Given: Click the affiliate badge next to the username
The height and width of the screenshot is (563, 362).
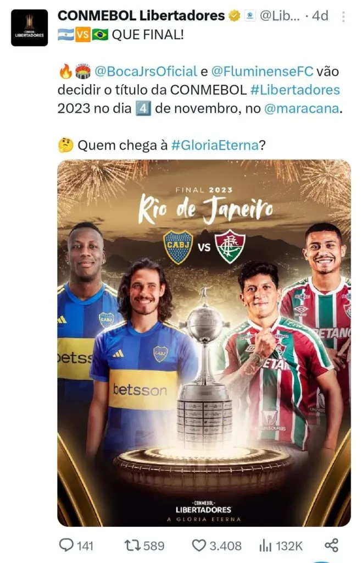Looking at the screenshot, I should (x=250, y=16).
